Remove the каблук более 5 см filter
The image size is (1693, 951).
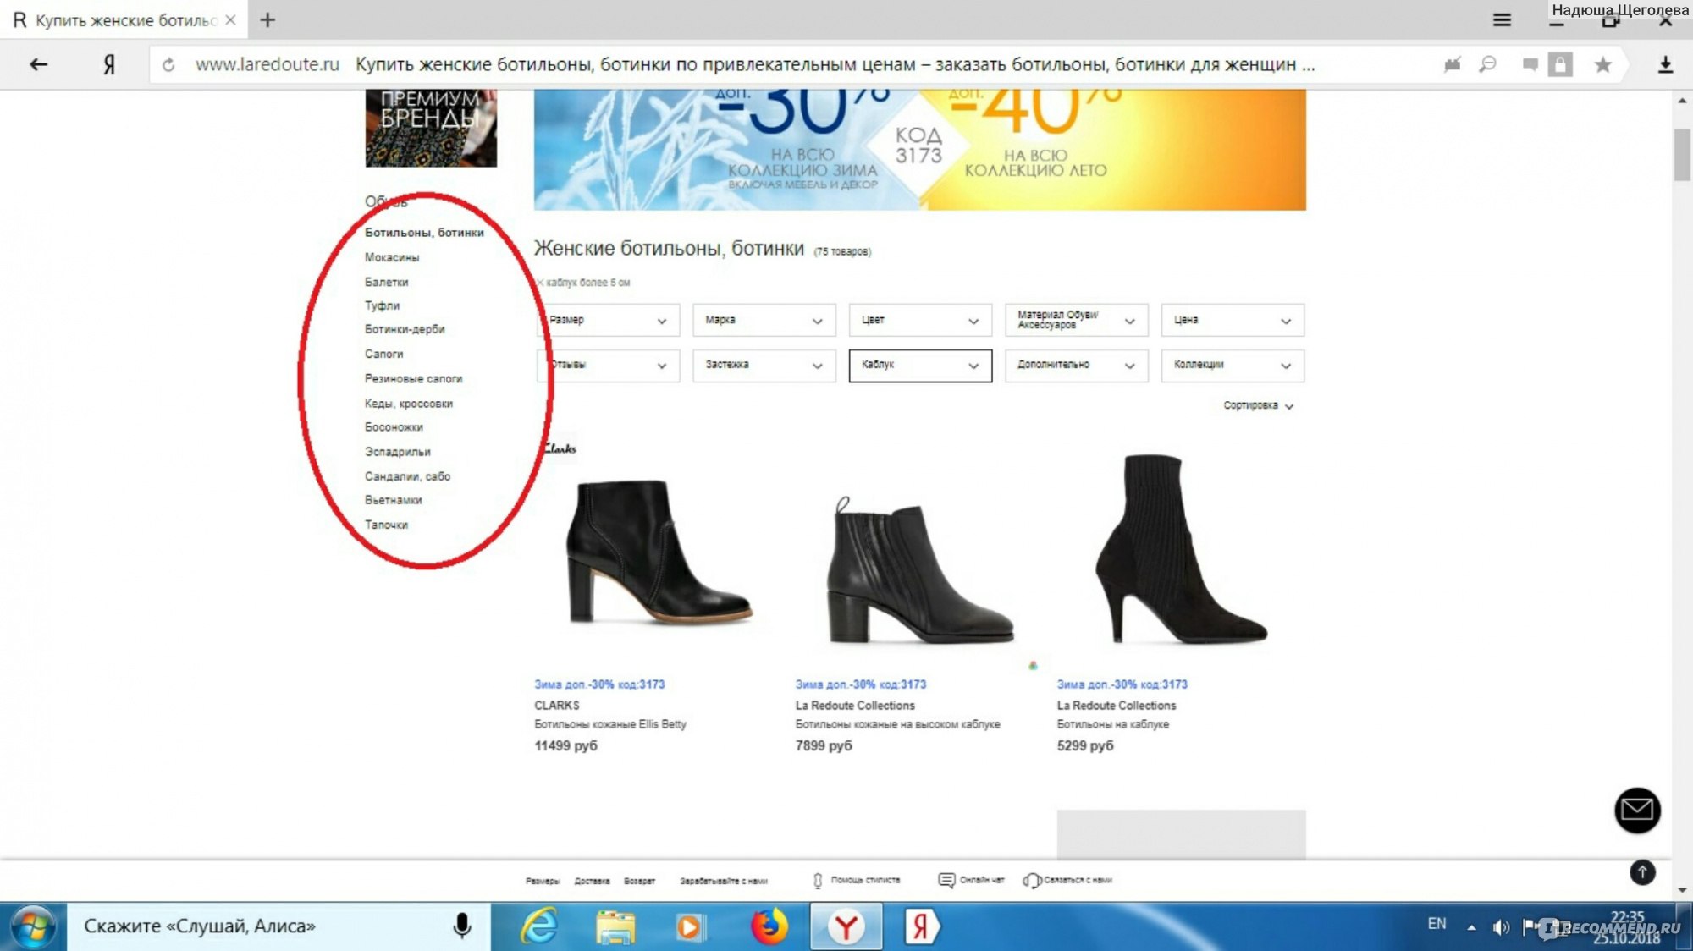click(540, 283)
